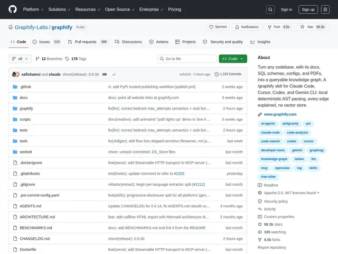Expand the commit message ellipsis button
This screenshot has width=338, height=254.
[105, 74]
